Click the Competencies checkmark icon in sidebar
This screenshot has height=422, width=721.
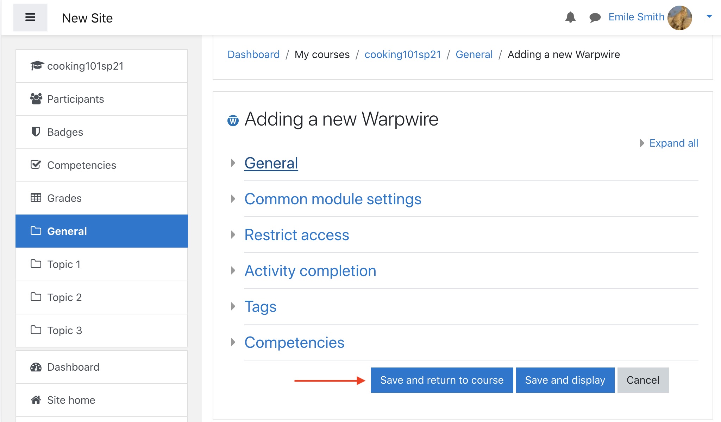pyautogui.click(x=36, y=165)
